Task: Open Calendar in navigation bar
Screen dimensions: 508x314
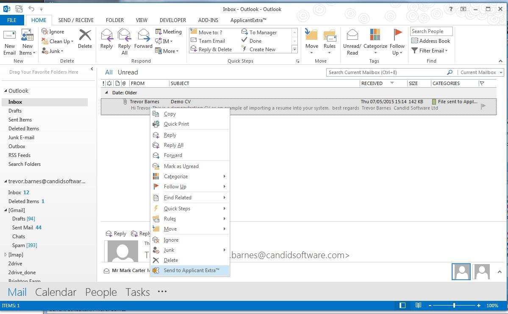Action: (x=56, y=292)
